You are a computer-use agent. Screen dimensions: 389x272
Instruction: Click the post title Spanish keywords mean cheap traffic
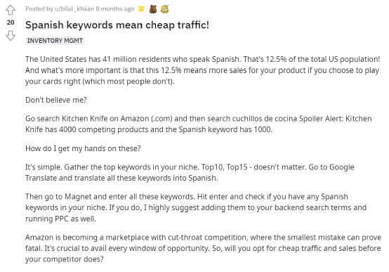(117, 25)
